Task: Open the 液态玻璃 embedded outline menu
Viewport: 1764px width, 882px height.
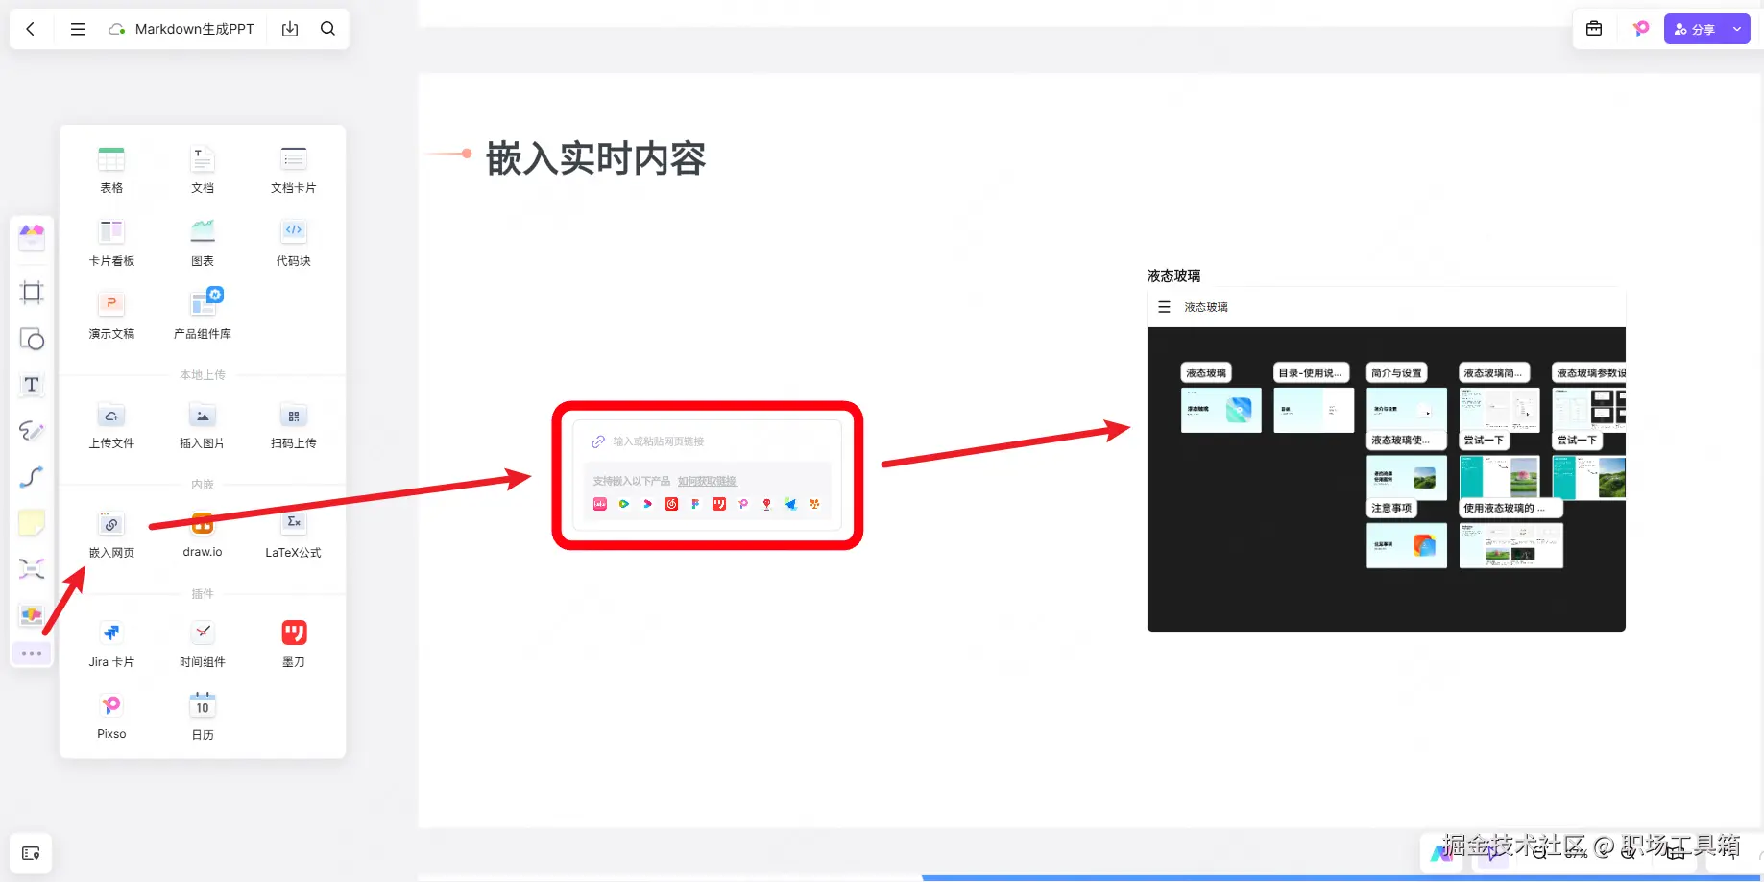Action: tap(1164, 307)
